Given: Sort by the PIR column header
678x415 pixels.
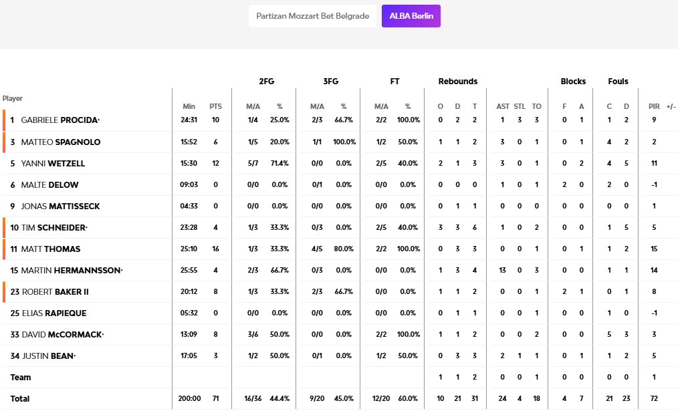Looking at the screenshot, I should (x=653, y=106).
